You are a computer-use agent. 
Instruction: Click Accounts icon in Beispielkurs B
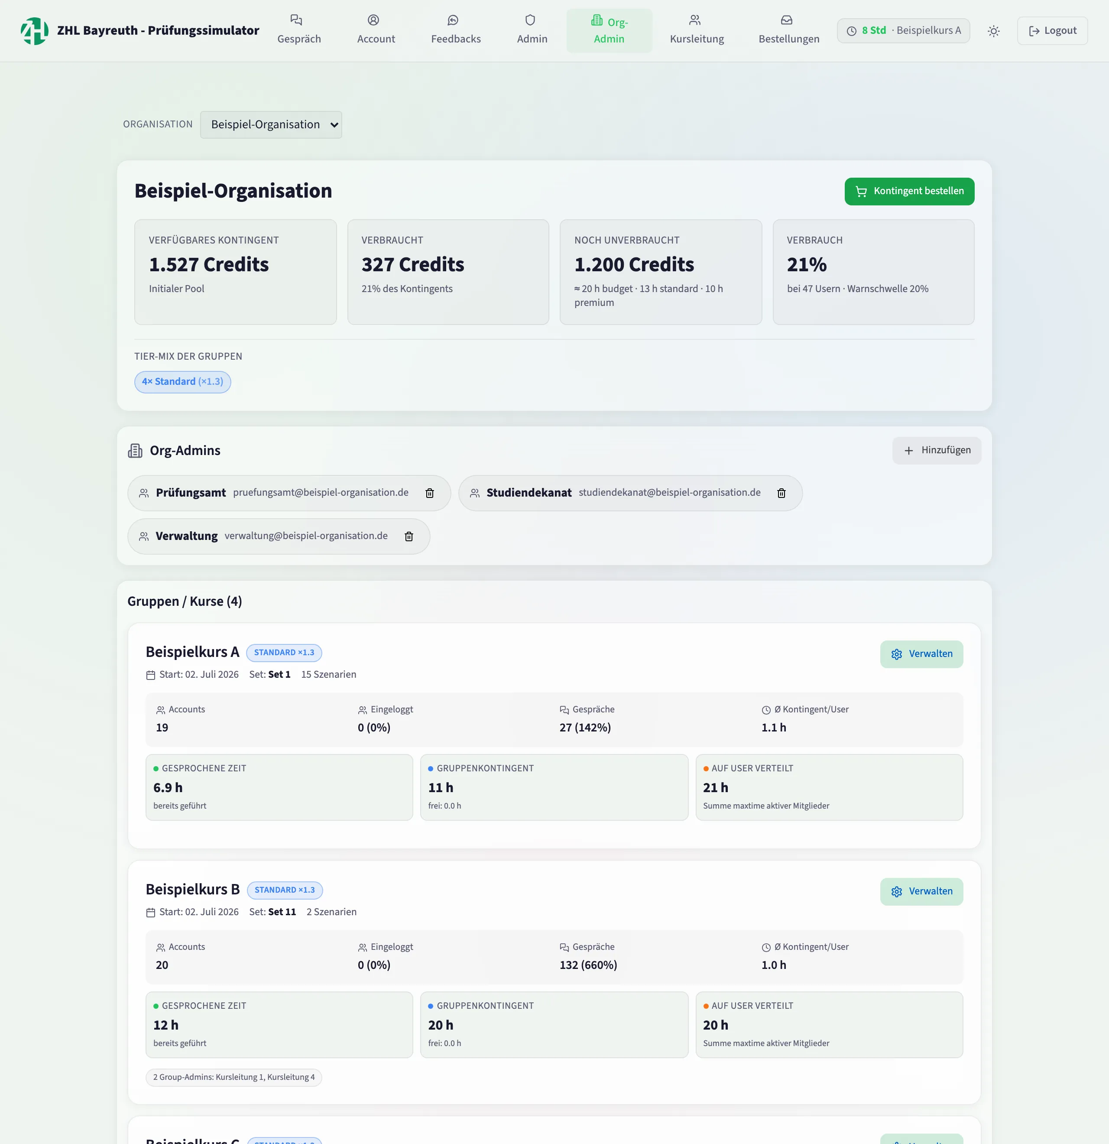pos(160,947)
